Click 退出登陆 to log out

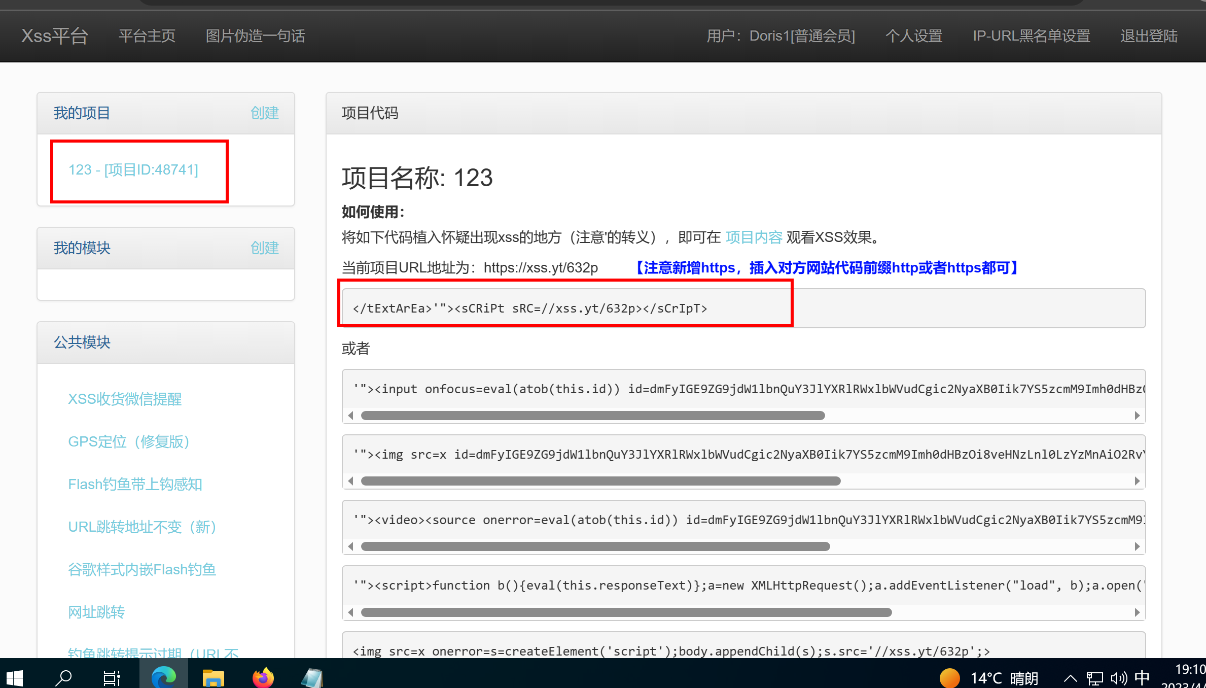click(1149, 36)
